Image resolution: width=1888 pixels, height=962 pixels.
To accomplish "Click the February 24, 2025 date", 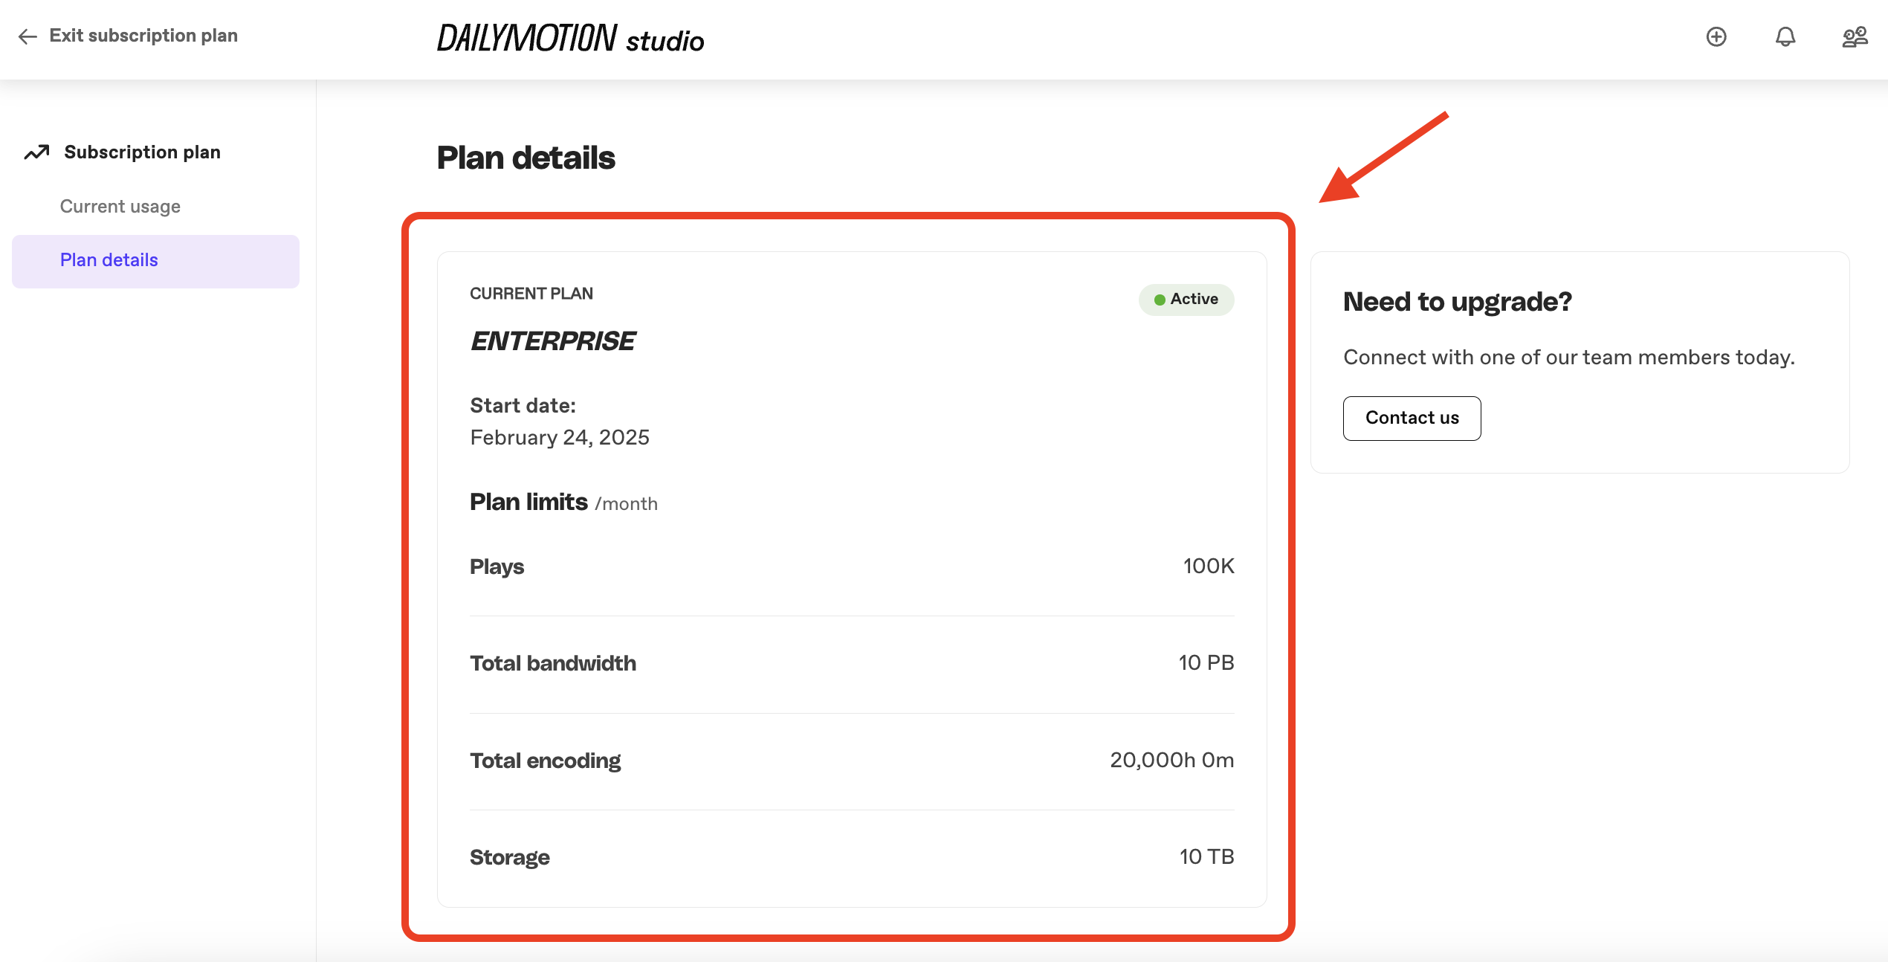I will pyautogui.click(x=560, y=438).
